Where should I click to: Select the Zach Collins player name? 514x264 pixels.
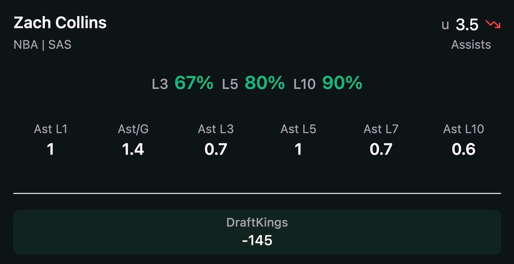[x=60, y=23]
